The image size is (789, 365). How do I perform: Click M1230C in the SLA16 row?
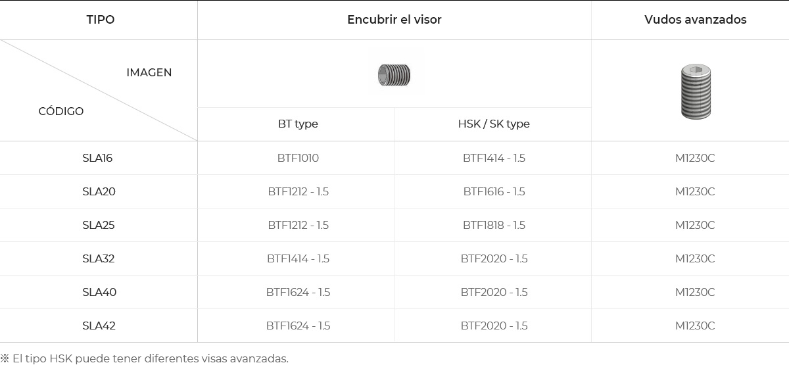(695, 158)
